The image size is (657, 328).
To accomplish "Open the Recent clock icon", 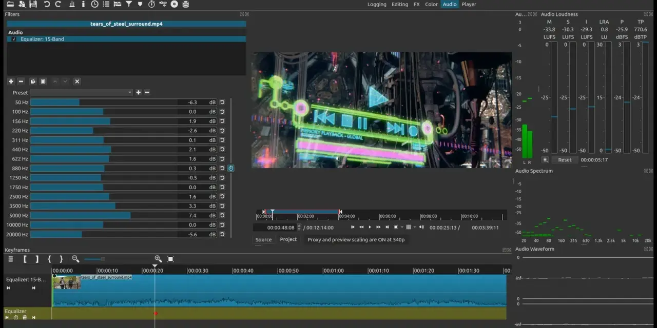I will (x=95, y=4).
